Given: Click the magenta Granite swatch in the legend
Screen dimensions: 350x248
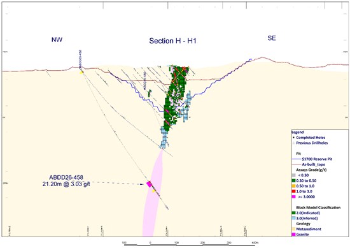Looking at the screenshot, I should click(294, 235).
